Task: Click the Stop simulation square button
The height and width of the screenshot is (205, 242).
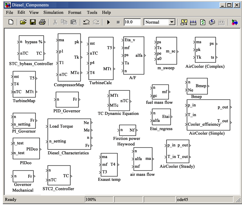Action: (x=118, y=22)
